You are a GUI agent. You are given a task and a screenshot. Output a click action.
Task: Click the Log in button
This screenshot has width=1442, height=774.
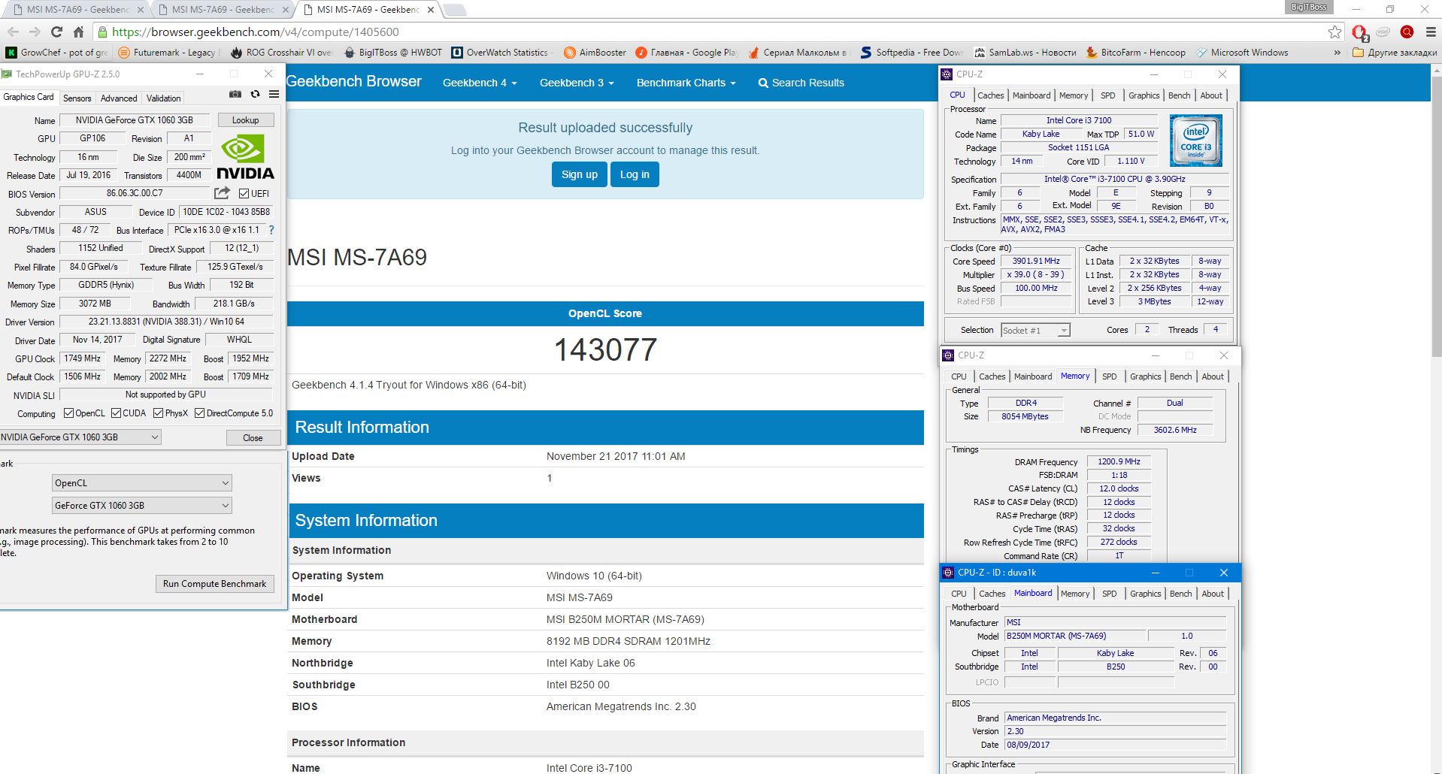635,174
